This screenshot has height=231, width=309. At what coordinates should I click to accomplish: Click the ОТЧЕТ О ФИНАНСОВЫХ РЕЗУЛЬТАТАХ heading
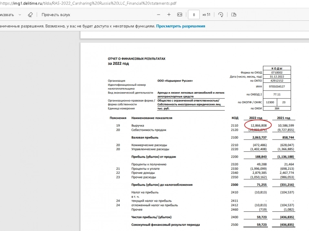click(137, 59)
